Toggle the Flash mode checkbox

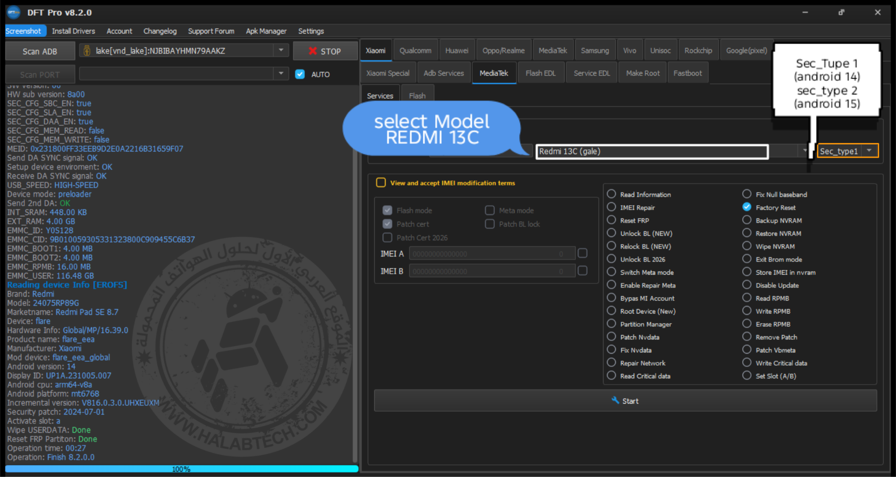pyautogui.click(x=387, y=210)
